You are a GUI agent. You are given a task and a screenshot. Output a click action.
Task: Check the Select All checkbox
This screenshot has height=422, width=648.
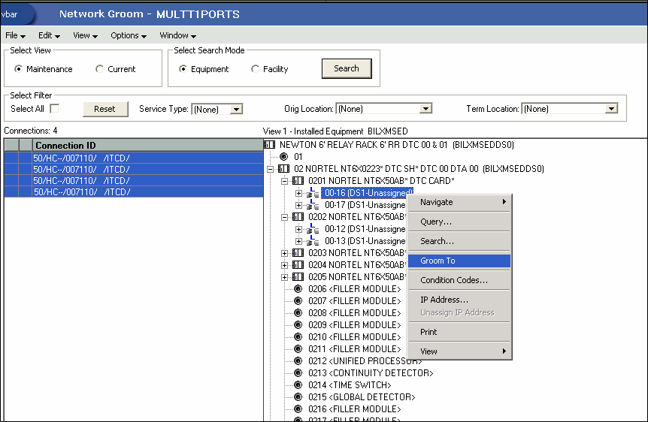point(54,109)
